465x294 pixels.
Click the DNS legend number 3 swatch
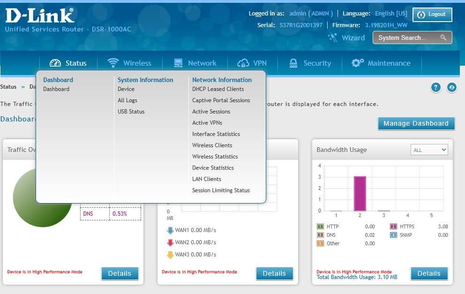tap(320, 235)
